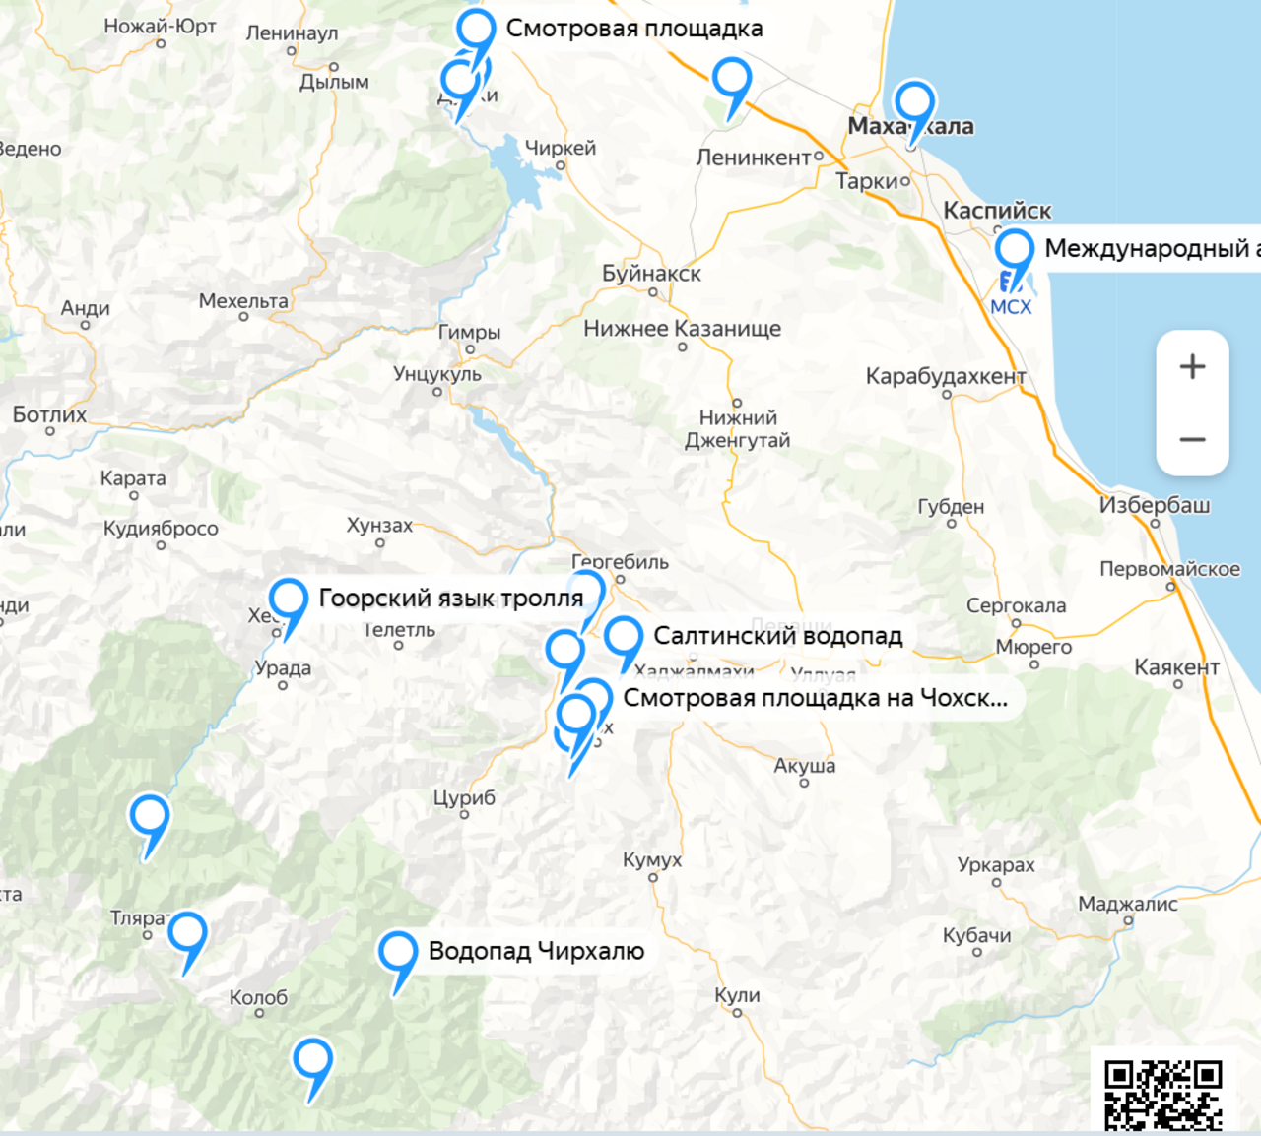Click the zoom out minus button
This screenshot has width=1261, height=1136.
coord(1192,440)
